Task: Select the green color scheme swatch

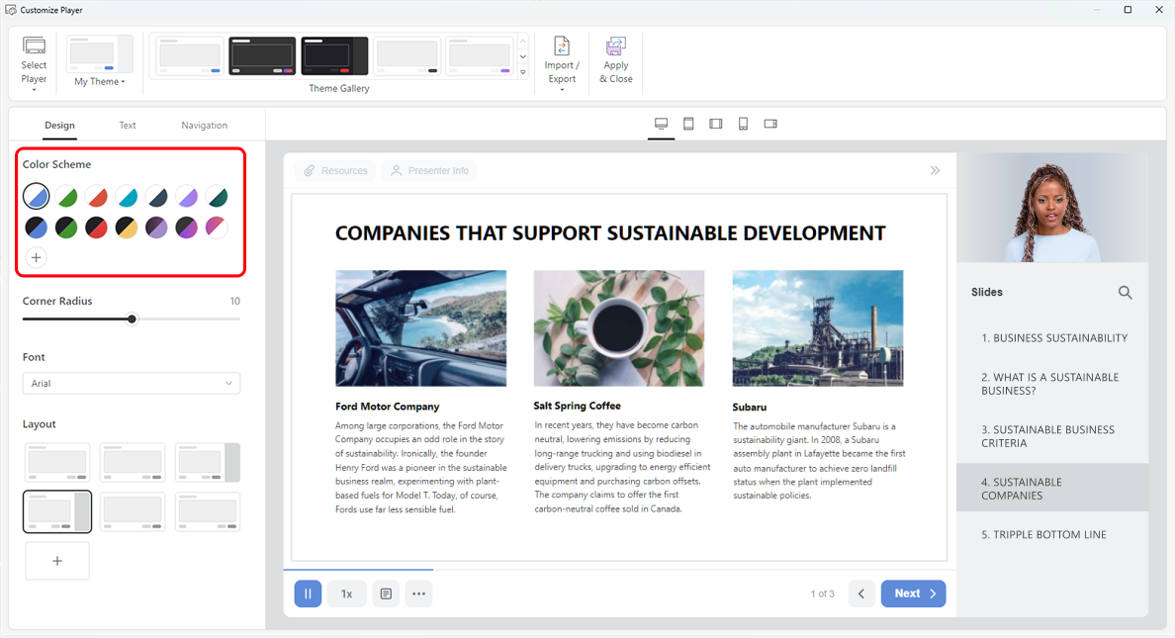Action: 66,197
